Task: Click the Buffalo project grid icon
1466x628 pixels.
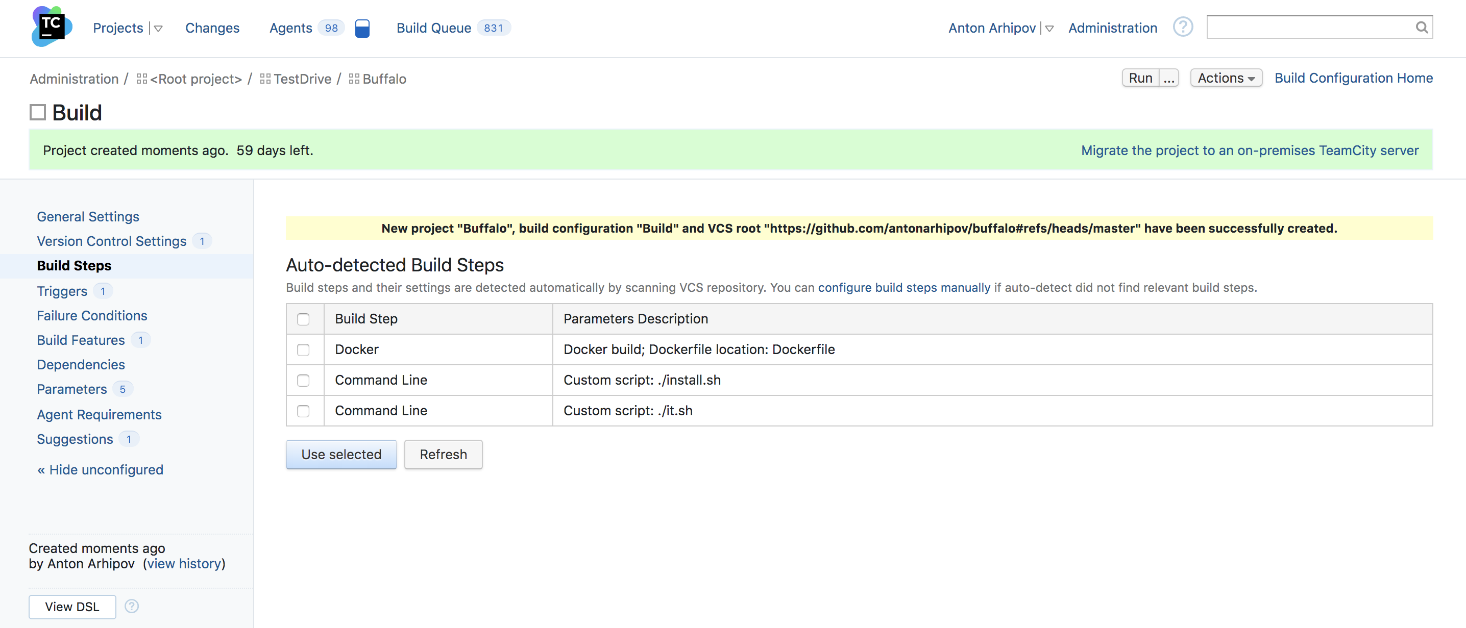Action: tap(354, 79)
